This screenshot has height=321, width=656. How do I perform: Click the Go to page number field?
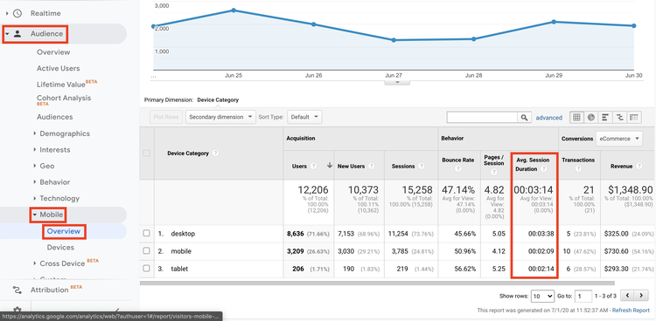click(x=583, y=296)
